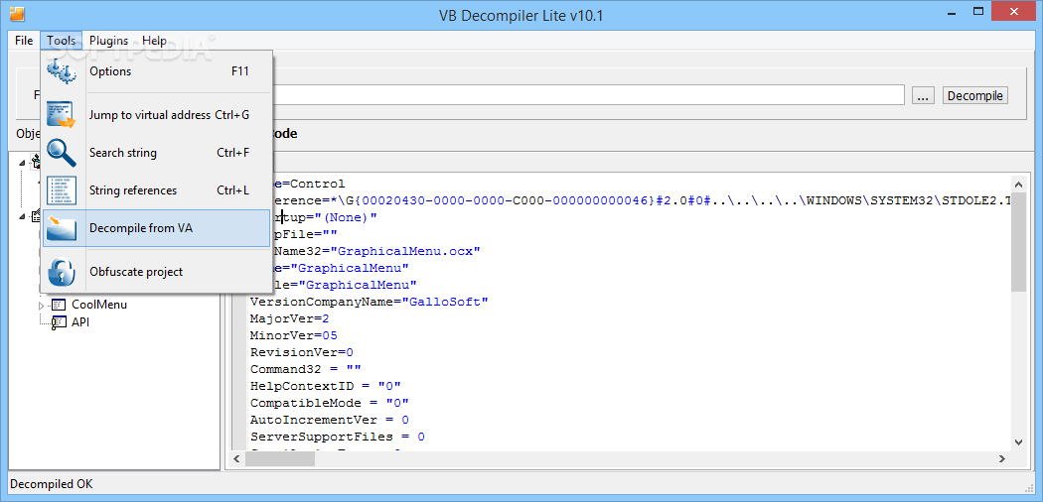Choose Options from Tools menu
1043x502 pixels.
point(157,71)
